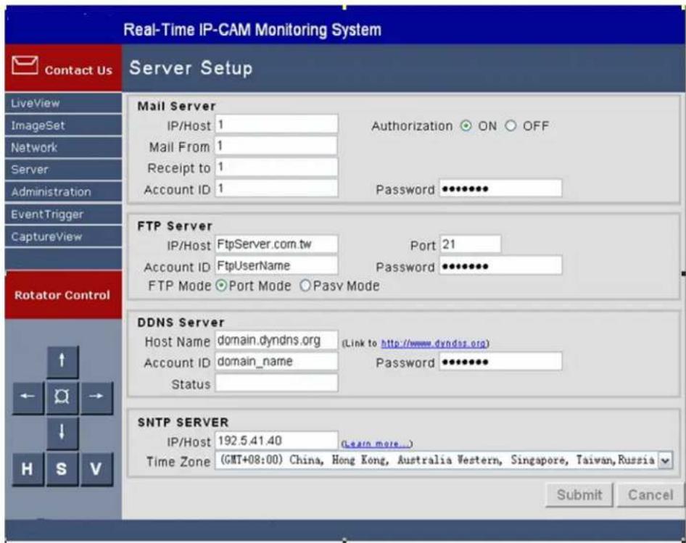Viewport: 686px width, 543px height.
Task: Click the DDNS Status field
Action: click(x=276, y=383)
